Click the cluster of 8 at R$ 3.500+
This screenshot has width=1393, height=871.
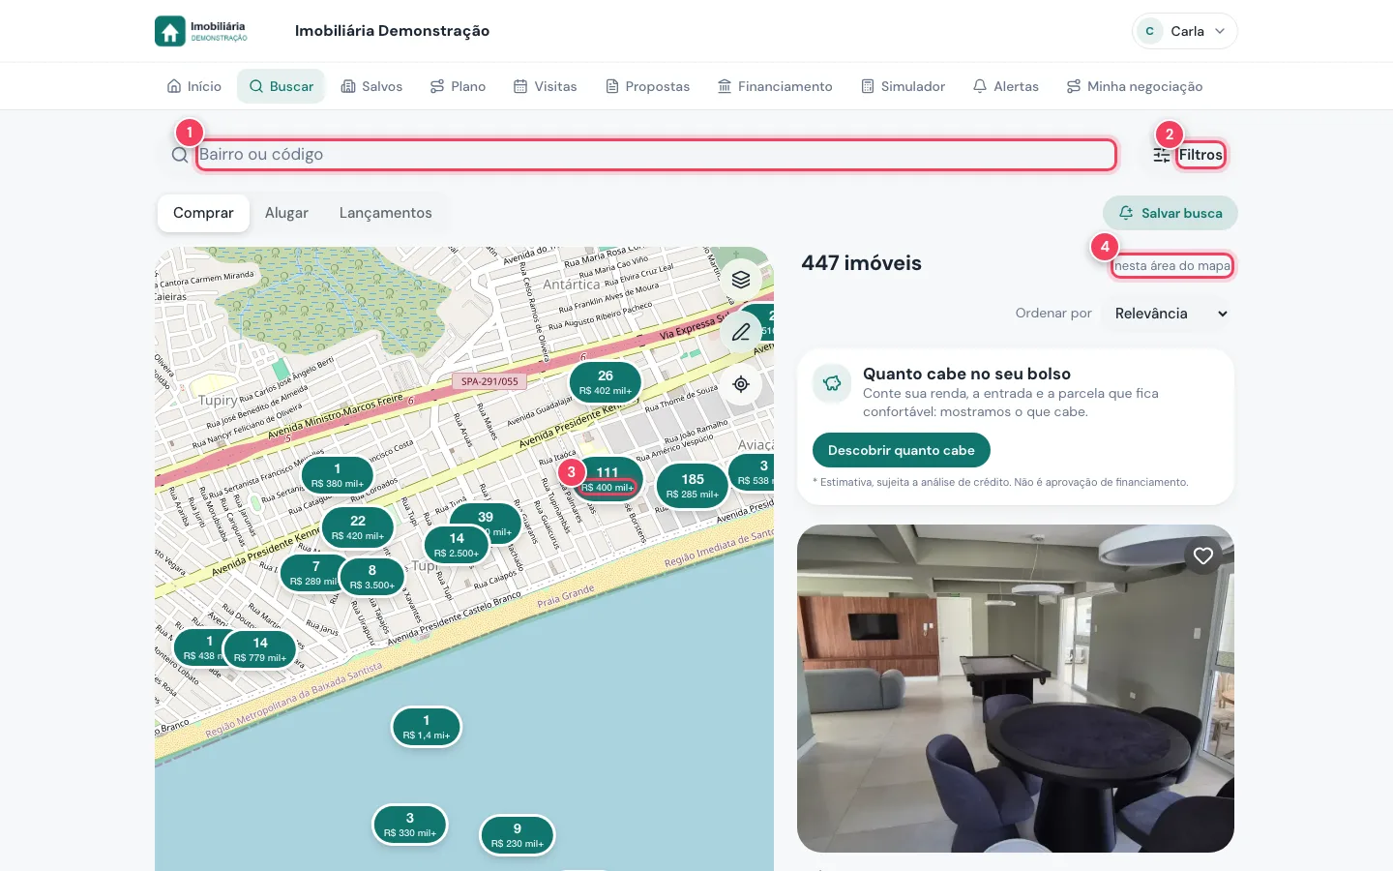pyautogui.click(x=372, y=577)
